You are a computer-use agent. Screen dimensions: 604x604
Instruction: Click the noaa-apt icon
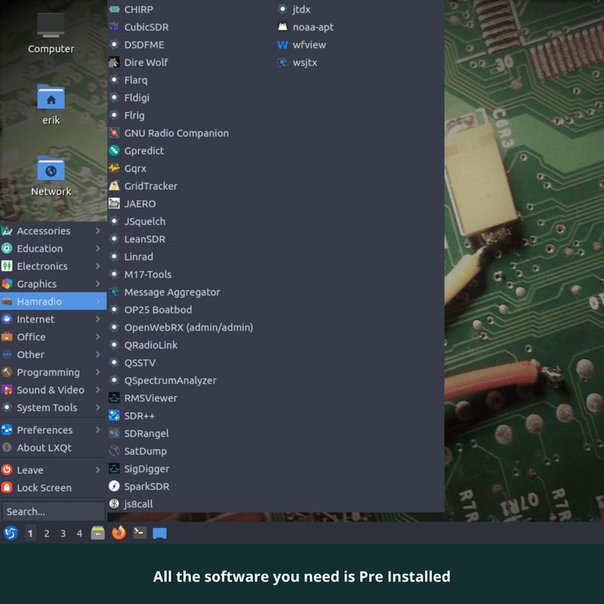282,27
